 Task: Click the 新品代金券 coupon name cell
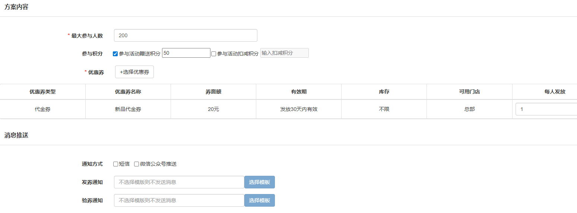tap(128, 109)
